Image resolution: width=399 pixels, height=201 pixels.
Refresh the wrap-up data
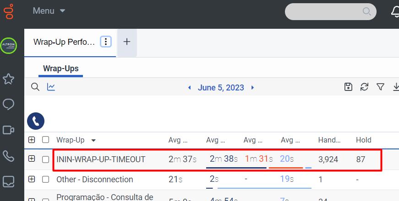coord(364,87)
